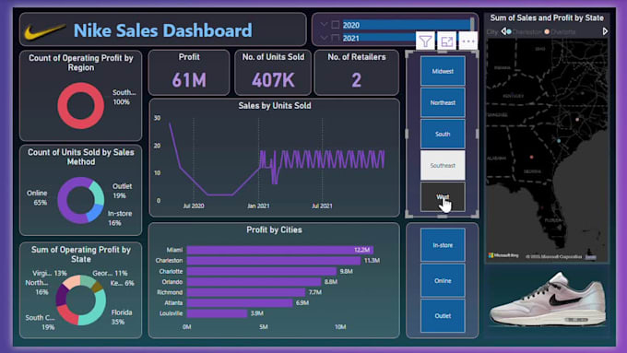Click the 'Sales by Units Sold' chart title

(275, 106)
